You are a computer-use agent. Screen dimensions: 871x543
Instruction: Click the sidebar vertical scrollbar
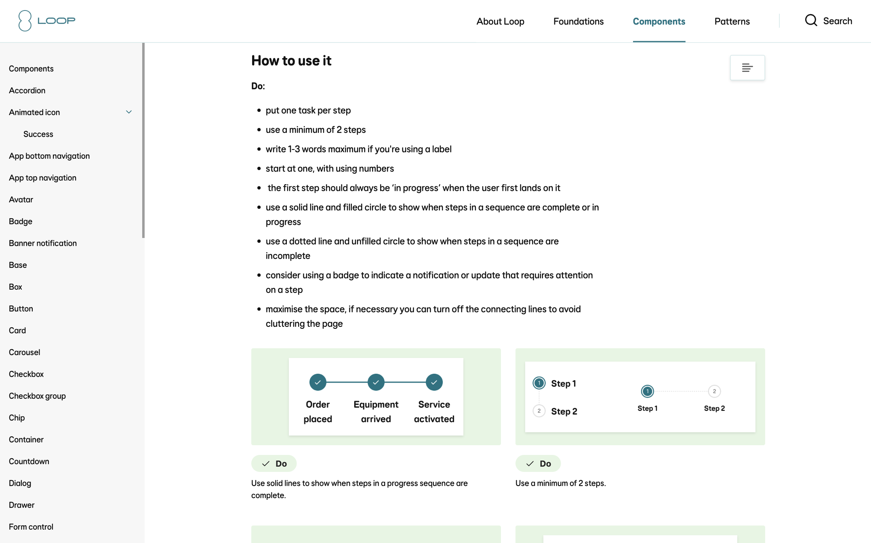[x=143, y=140]
